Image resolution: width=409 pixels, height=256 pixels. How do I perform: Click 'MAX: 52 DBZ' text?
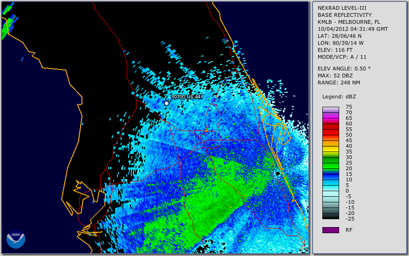(335, 76)
